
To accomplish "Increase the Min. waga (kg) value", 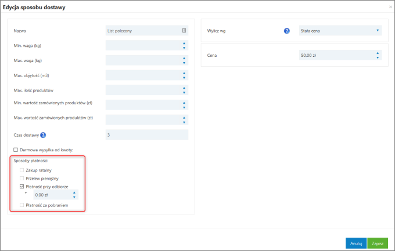I will (x=184, y=43).
